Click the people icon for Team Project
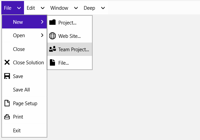200x140 pixels. click(x=52, y=49)
